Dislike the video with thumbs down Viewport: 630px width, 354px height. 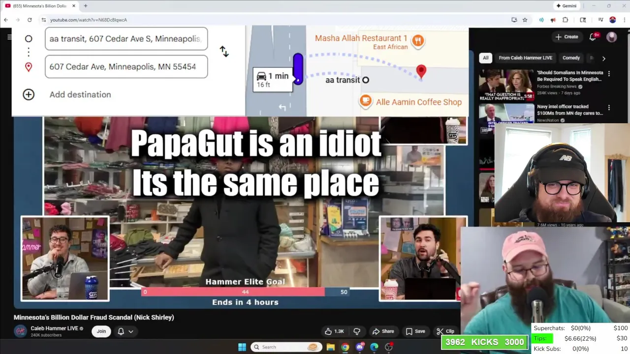357,331
